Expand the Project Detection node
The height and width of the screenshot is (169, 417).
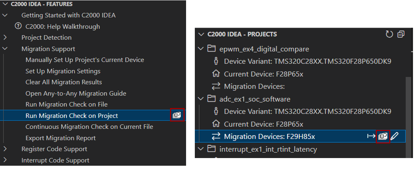click(5, 38)
